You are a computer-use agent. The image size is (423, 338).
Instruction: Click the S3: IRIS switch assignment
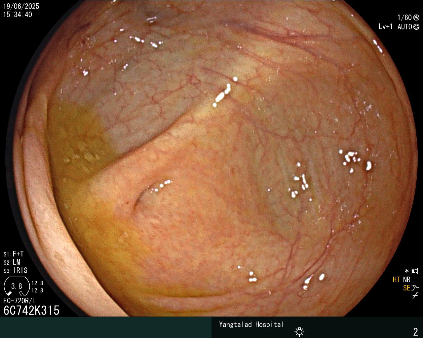click(x=16, y=271)
